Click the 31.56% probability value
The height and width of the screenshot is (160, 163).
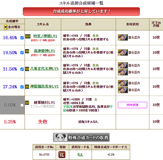tap(10, 69)
